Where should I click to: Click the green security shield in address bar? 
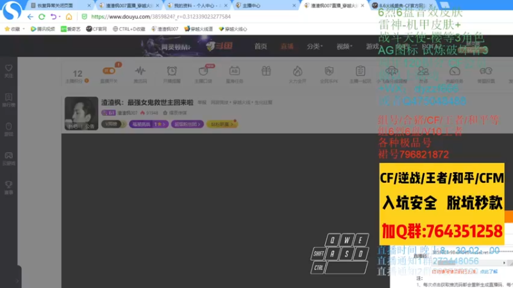click(85, 17)
